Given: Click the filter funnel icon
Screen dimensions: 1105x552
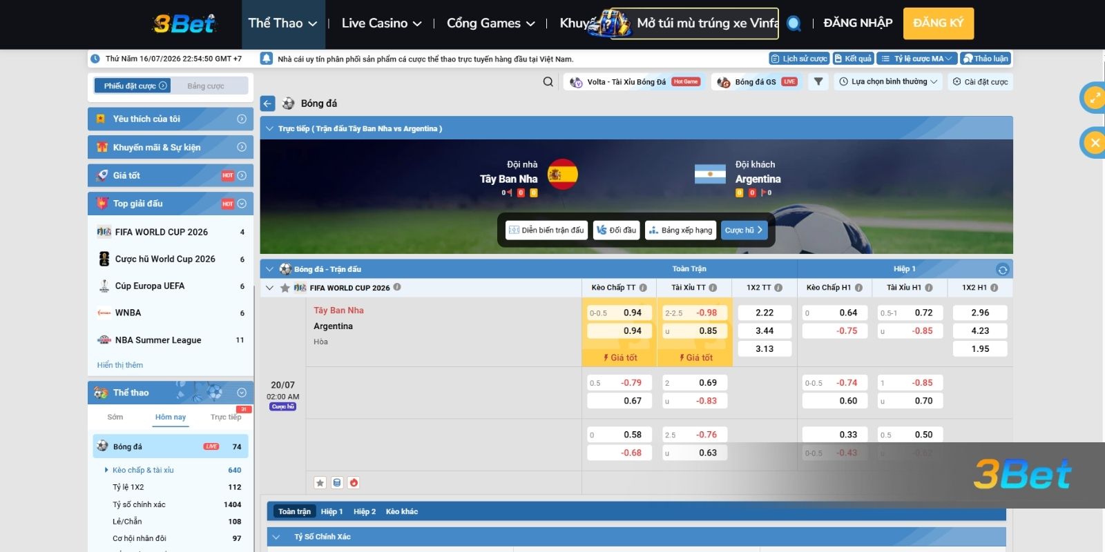Looking at the screenshot, I should (x=818, y=81).
